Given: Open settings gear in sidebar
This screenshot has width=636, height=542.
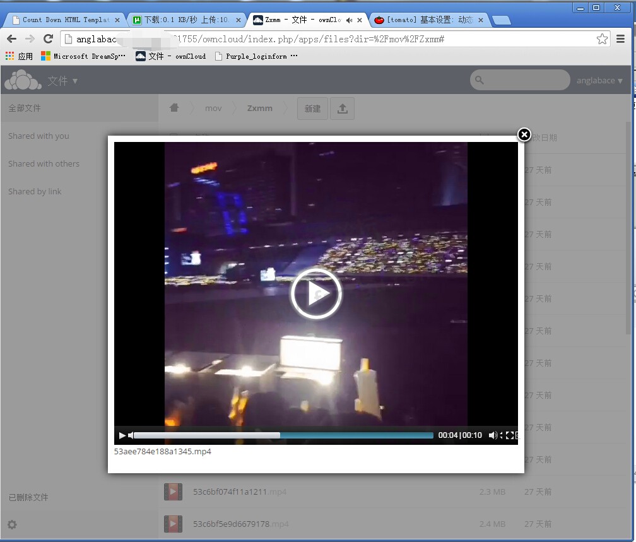Looking at the screenshot, I should [x=12, y=524].
